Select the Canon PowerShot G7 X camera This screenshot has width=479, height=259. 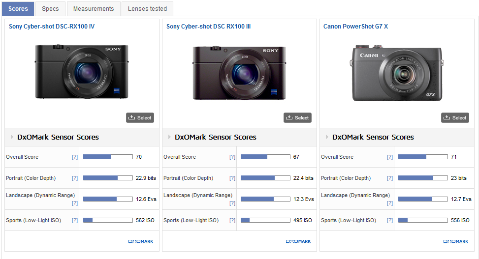point(455,118)
